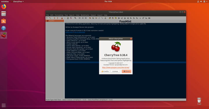Open the File menu
Screen dimensions: 209x109
click(x=48, y=15)
